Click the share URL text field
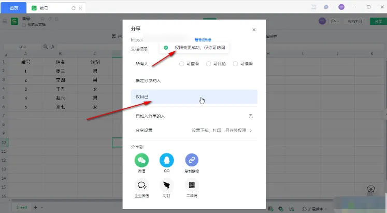387x213 pixels. 162,40
